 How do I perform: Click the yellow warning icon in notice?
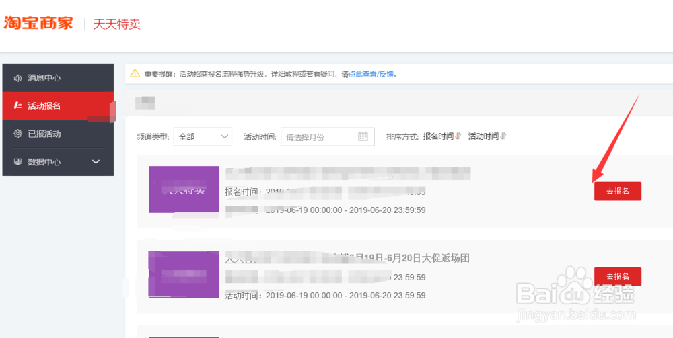click(135, 73)
